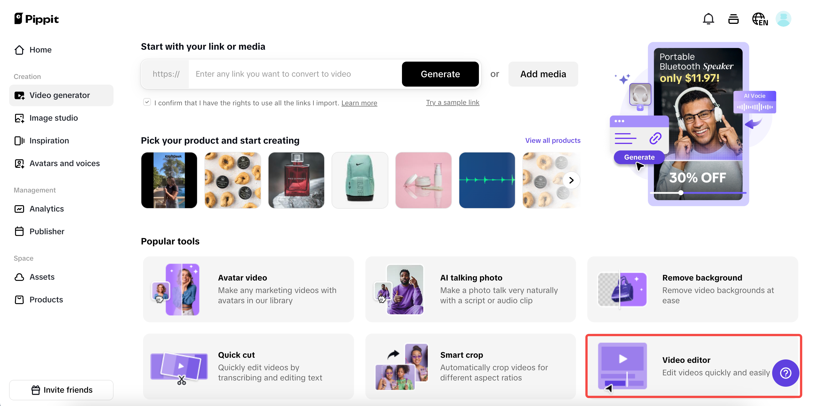Open the profile avatar menu
This screenshot has height=406, width=817.
(784, 19)
